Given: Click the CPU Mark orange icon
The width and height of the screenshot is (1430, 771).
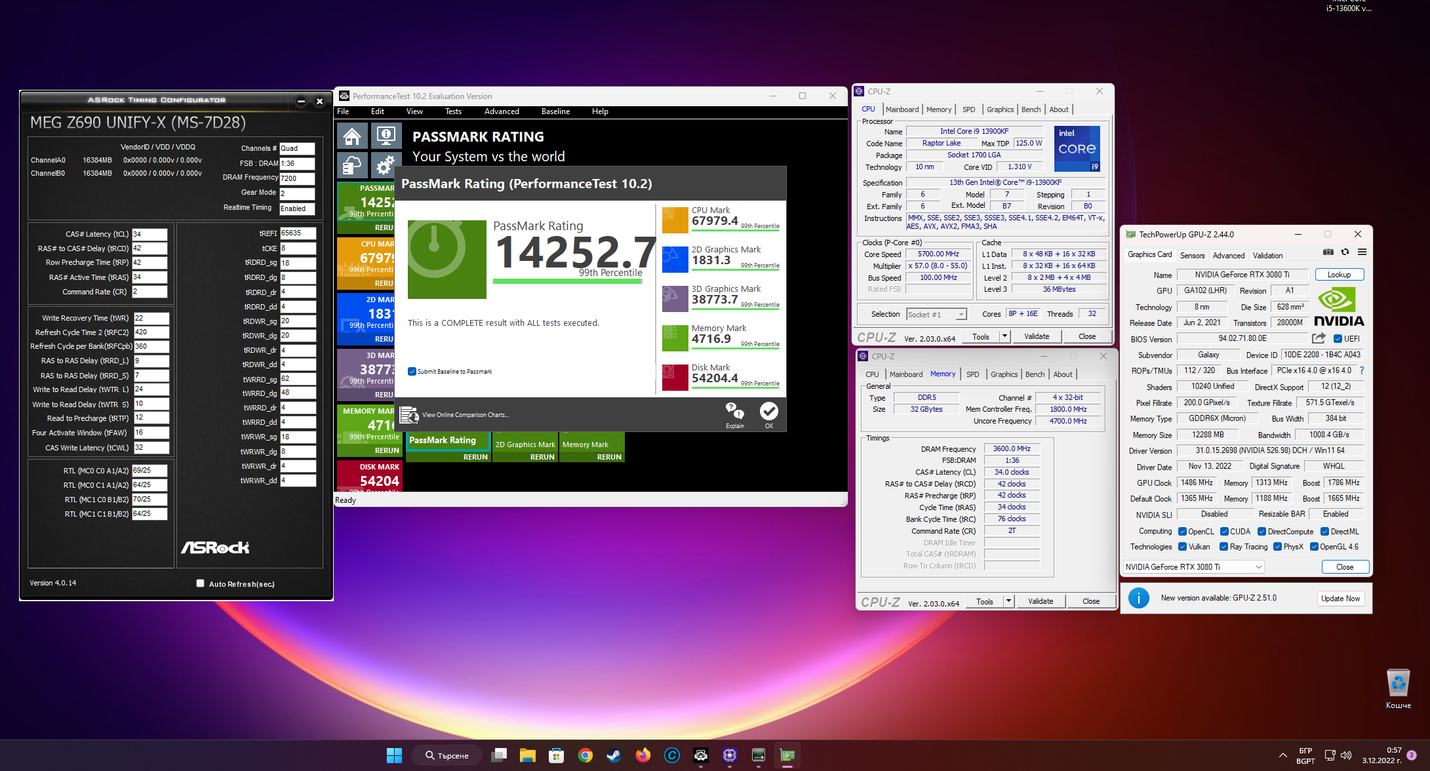Looking at the screenshot, I should coord(675,220).
